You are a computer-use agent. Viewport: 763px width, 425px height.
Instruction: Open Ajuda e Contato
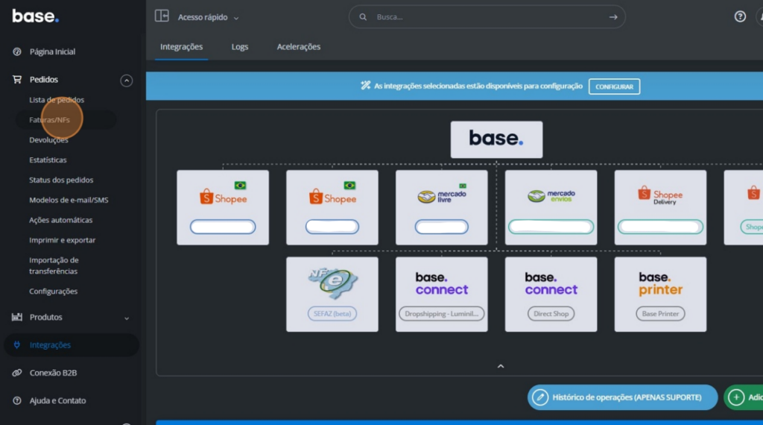pos(57,400)
